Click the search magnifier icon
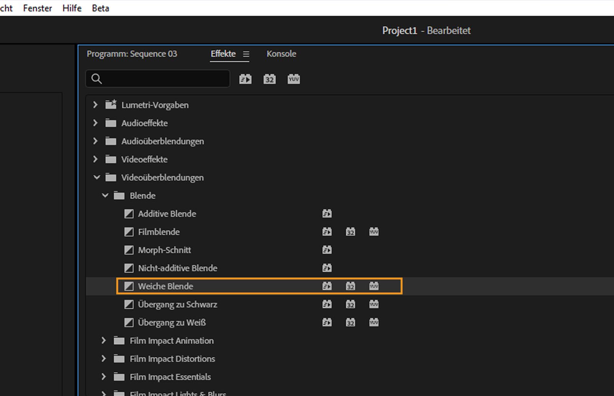 click(97, 79)
